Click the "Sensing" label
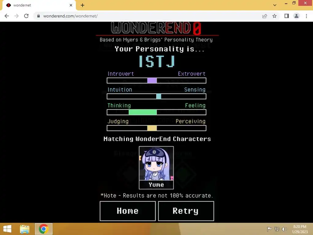The width and height of the screenshot is (313, 235). coord(195,90)
